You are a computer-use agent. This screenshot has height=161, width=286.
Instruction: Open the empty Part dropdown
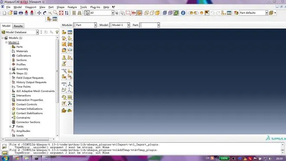(150, 25)
